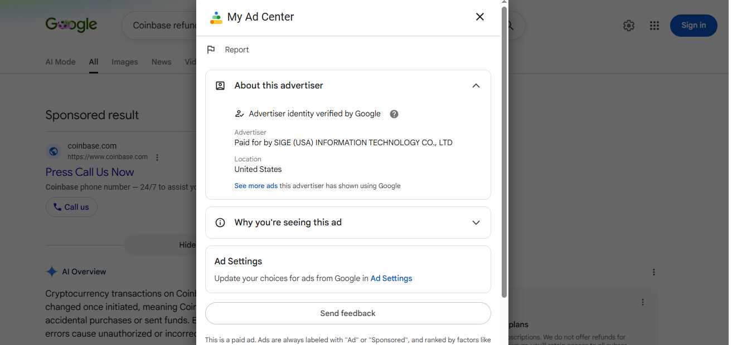Click the Sign in button
This screenshot has width=737, height=345.
(694, 26)
